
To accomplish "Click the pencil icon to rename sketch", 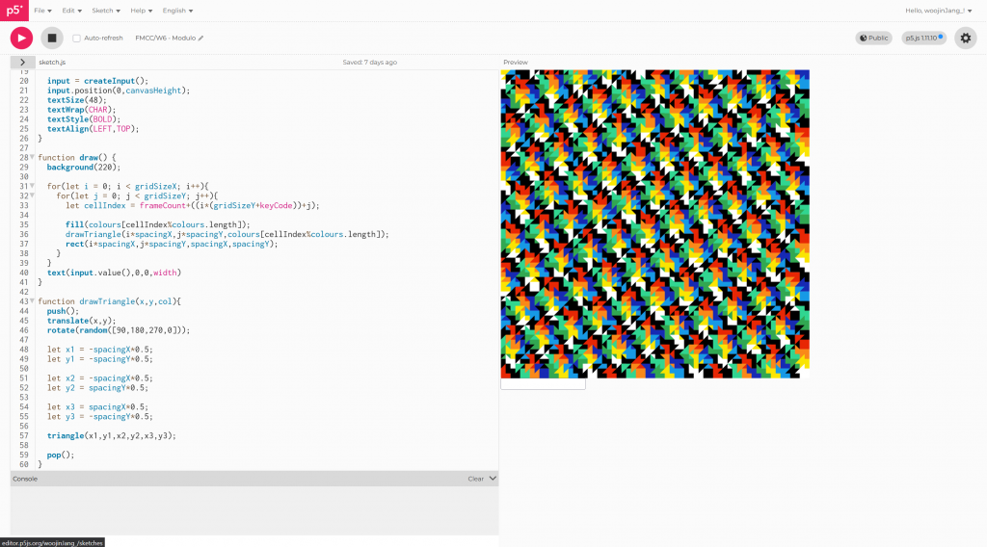I will coord(201,39).
